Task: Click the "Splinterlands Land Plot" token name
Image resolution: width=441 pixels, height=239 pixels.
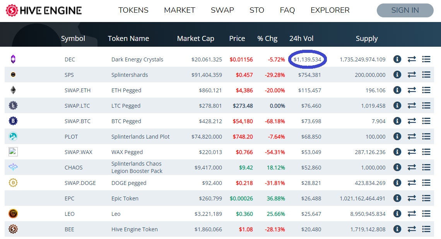Action: click(140, 137)
